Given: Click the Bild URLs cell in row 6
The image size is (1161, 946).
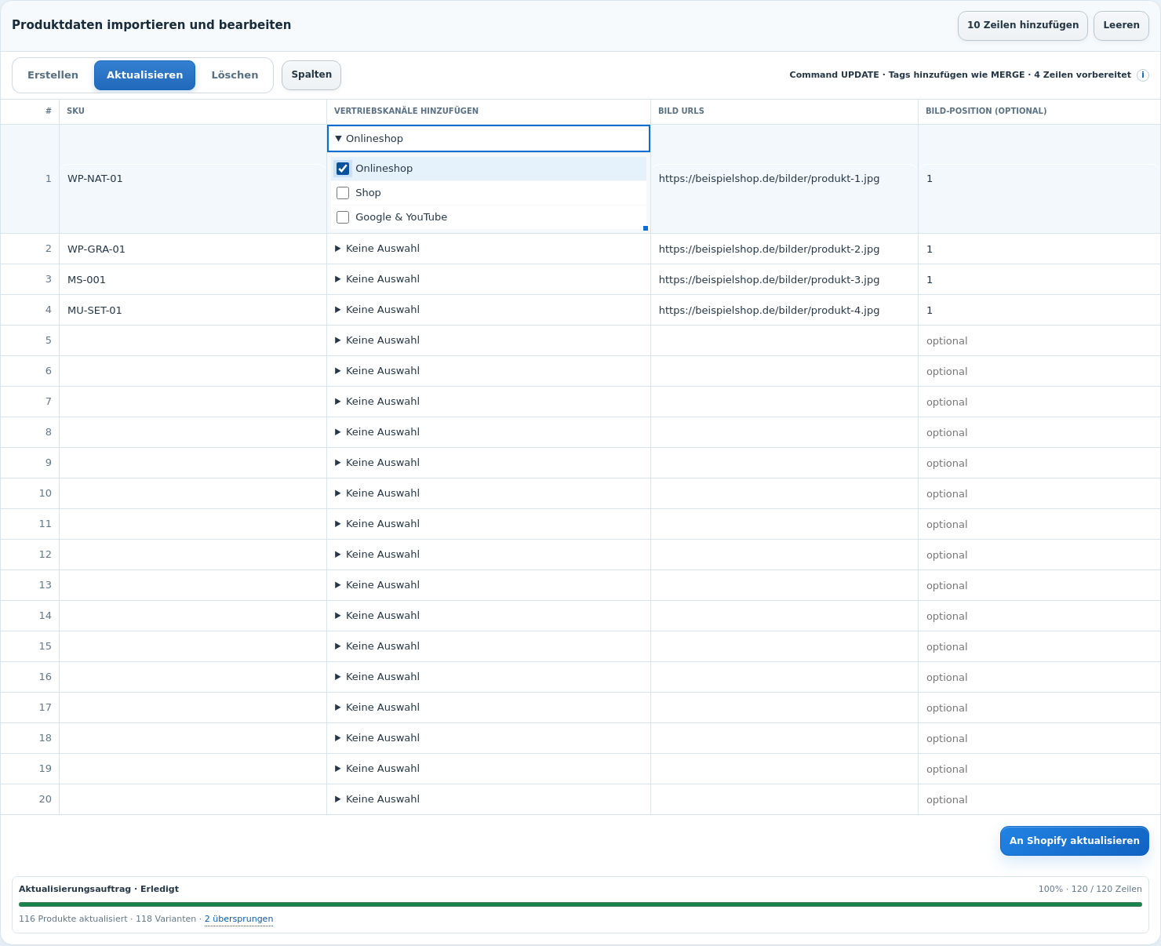Looking at the screenshot, I should (784, 372).
